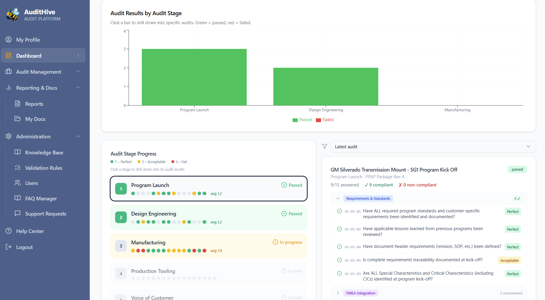Click the filter funnel icon
The height and width of the screenshot is (300, 545).
tap(324, 147)
